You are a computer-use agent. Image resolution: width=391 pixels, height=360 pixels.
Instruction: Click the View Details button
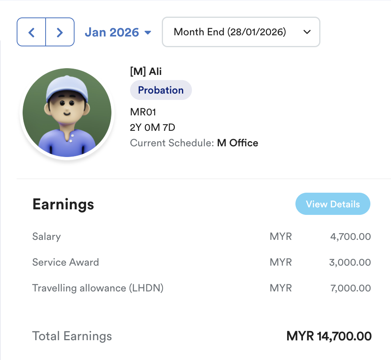pyautogui.click(x=333, y=204)
